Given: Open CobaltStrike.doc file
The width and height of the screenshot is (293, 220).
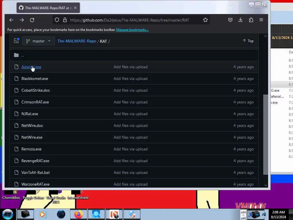Looking at the screenshot, I should [x=36, y=90].
